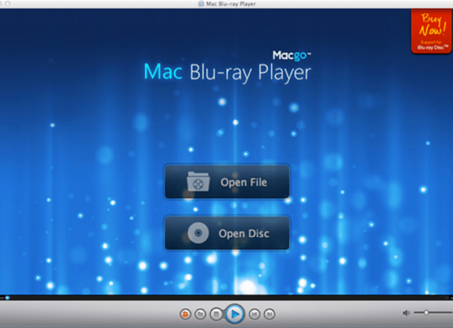The width and height of the screenshot is (453, 328).
Task: Click the orange share icon in control bar
Action: (185, 314)
